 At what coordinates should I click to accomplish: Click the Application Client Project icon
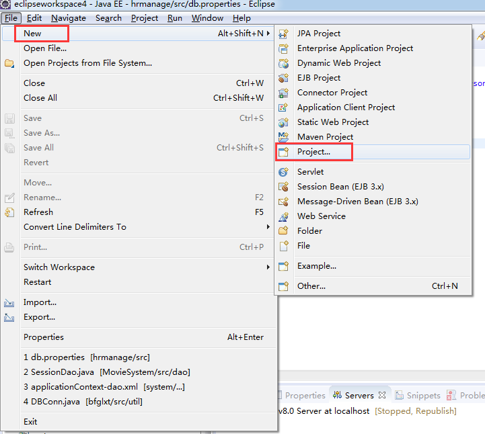(x=283, y=107)
